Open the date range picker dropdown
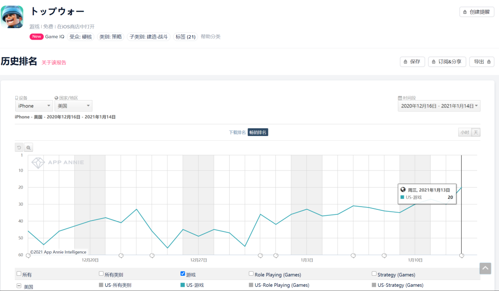Viewport: 499px width, 291px height. point(438,106)
